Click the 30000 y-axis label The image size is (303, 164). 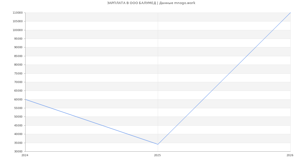click(x=18, y=151)
